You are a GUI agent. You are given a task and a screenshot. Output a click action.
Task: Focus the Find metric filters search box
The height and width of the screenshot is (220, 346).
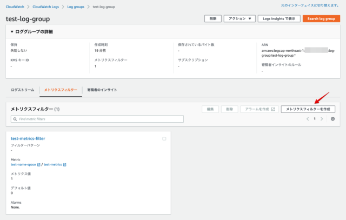97,119
